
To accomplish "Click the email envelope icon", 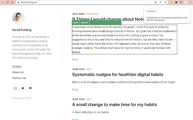I will click(15, 88).
